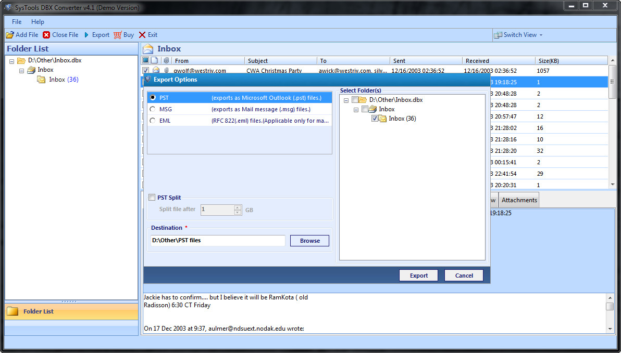The width and height of the screenshot is (621, 353).
Task: Check the Inbox parent checkbox in Select Folder(s)
Action: coord(365,109)
